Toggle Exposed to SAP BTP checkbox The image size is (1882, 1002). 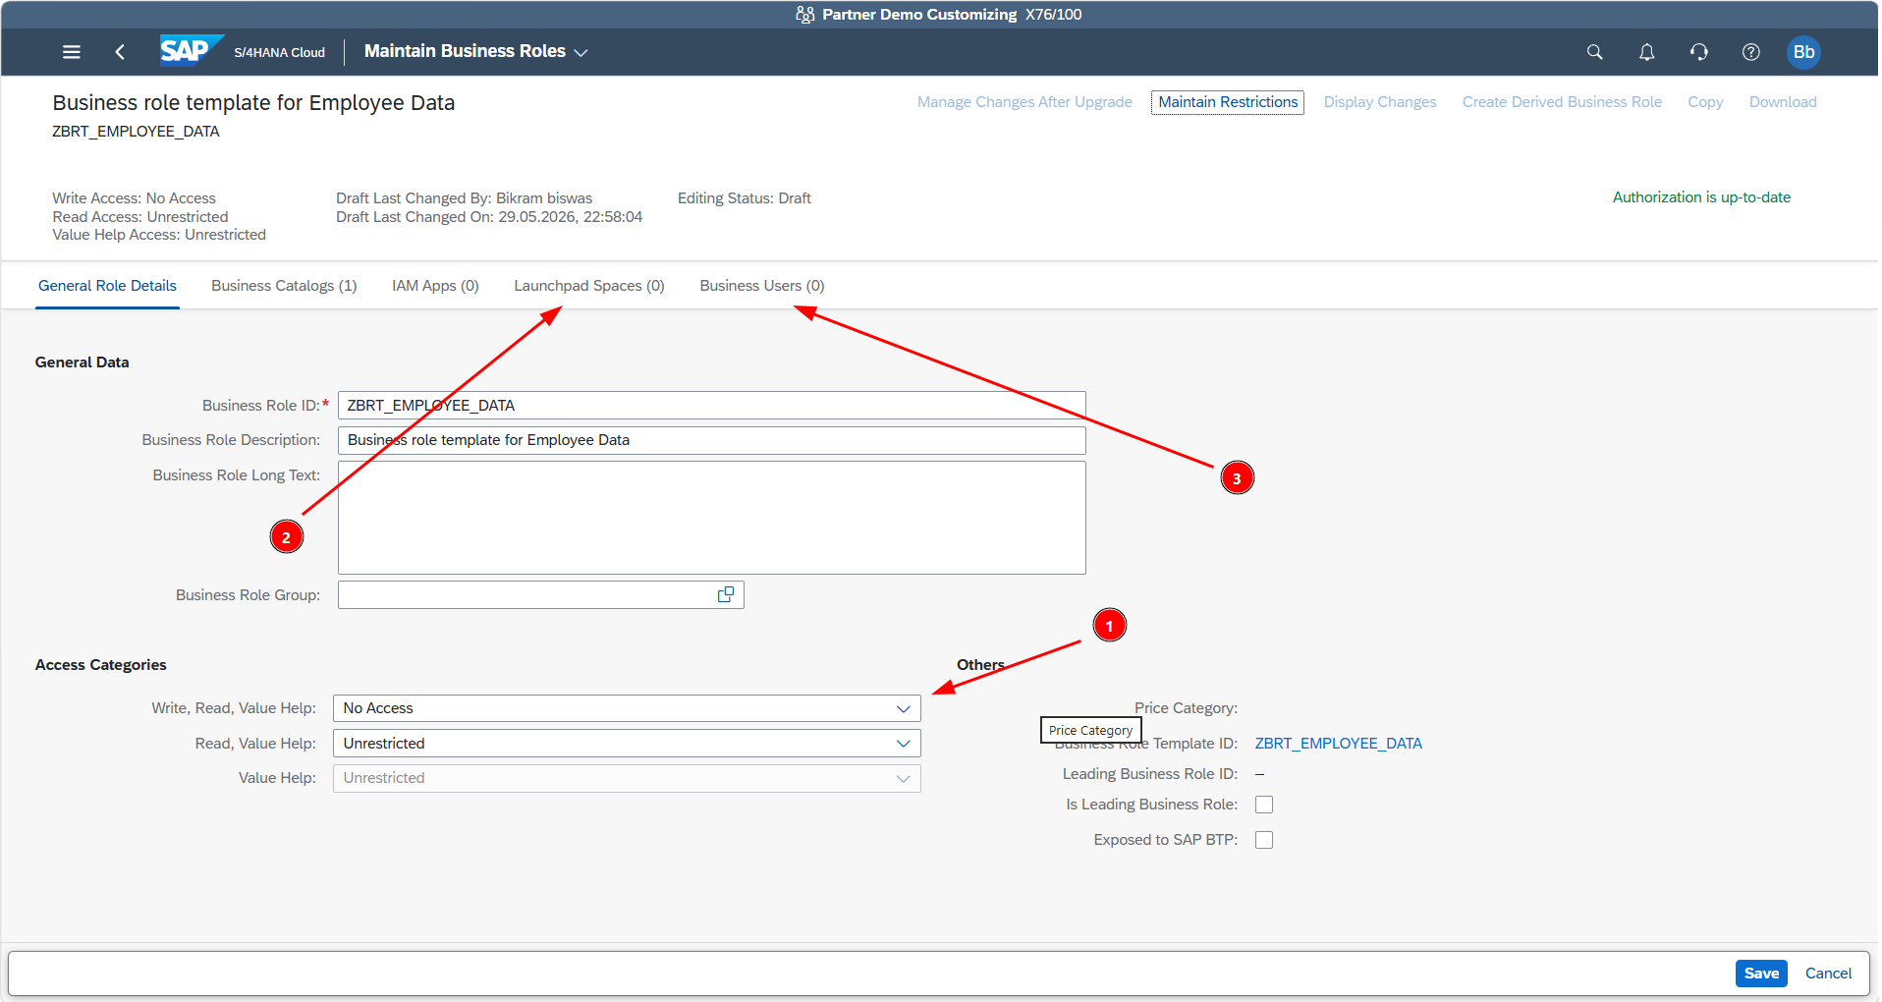click(1264, 840)
